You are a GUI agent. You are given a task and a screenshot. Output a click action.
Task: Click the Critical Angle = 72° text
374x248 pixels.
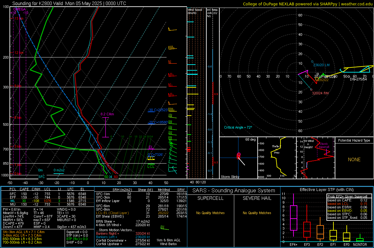[x=238, y=127]
